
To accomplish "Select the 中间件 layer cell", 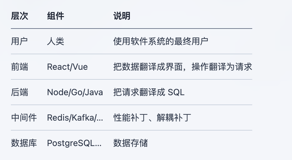I will point(24,118).
